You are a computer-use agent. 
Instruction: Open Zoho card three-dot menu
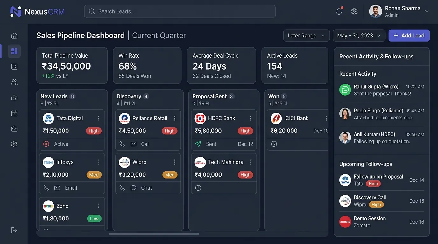click(x=99, y=206)
